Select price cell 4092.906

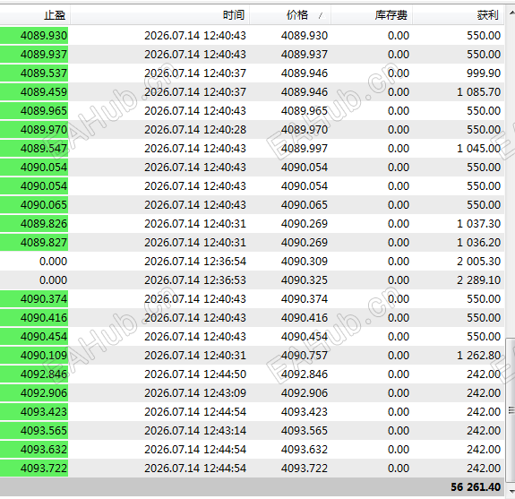click(305, 393)
